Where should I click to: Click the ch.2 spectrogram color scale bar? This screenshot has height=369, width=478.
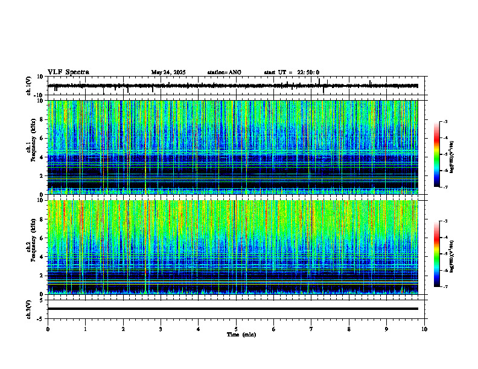click(x=437, y=254)
